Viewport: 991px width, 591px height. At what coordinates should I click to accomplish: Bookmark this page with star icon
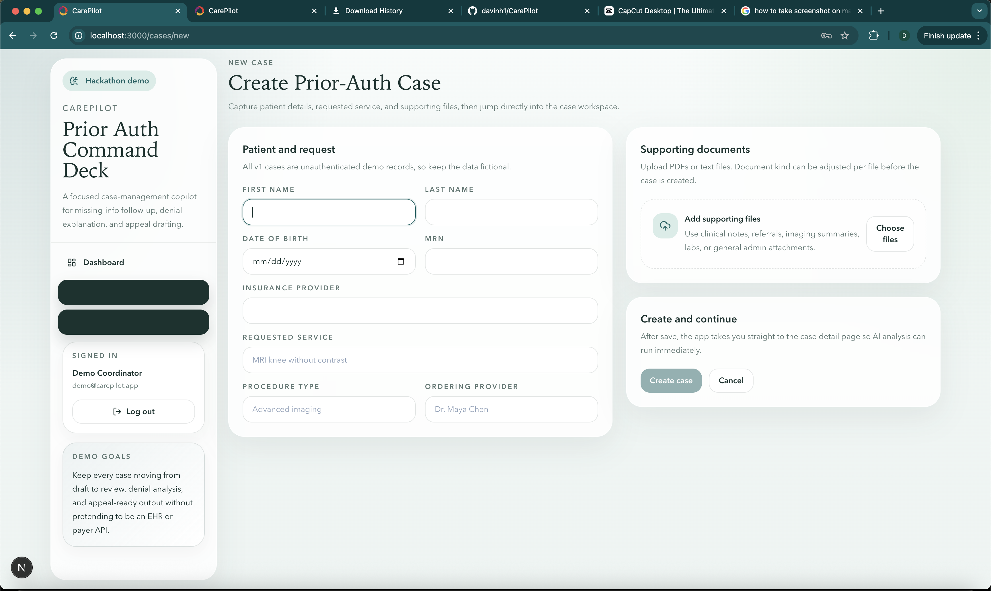click(x=844, y=36)
